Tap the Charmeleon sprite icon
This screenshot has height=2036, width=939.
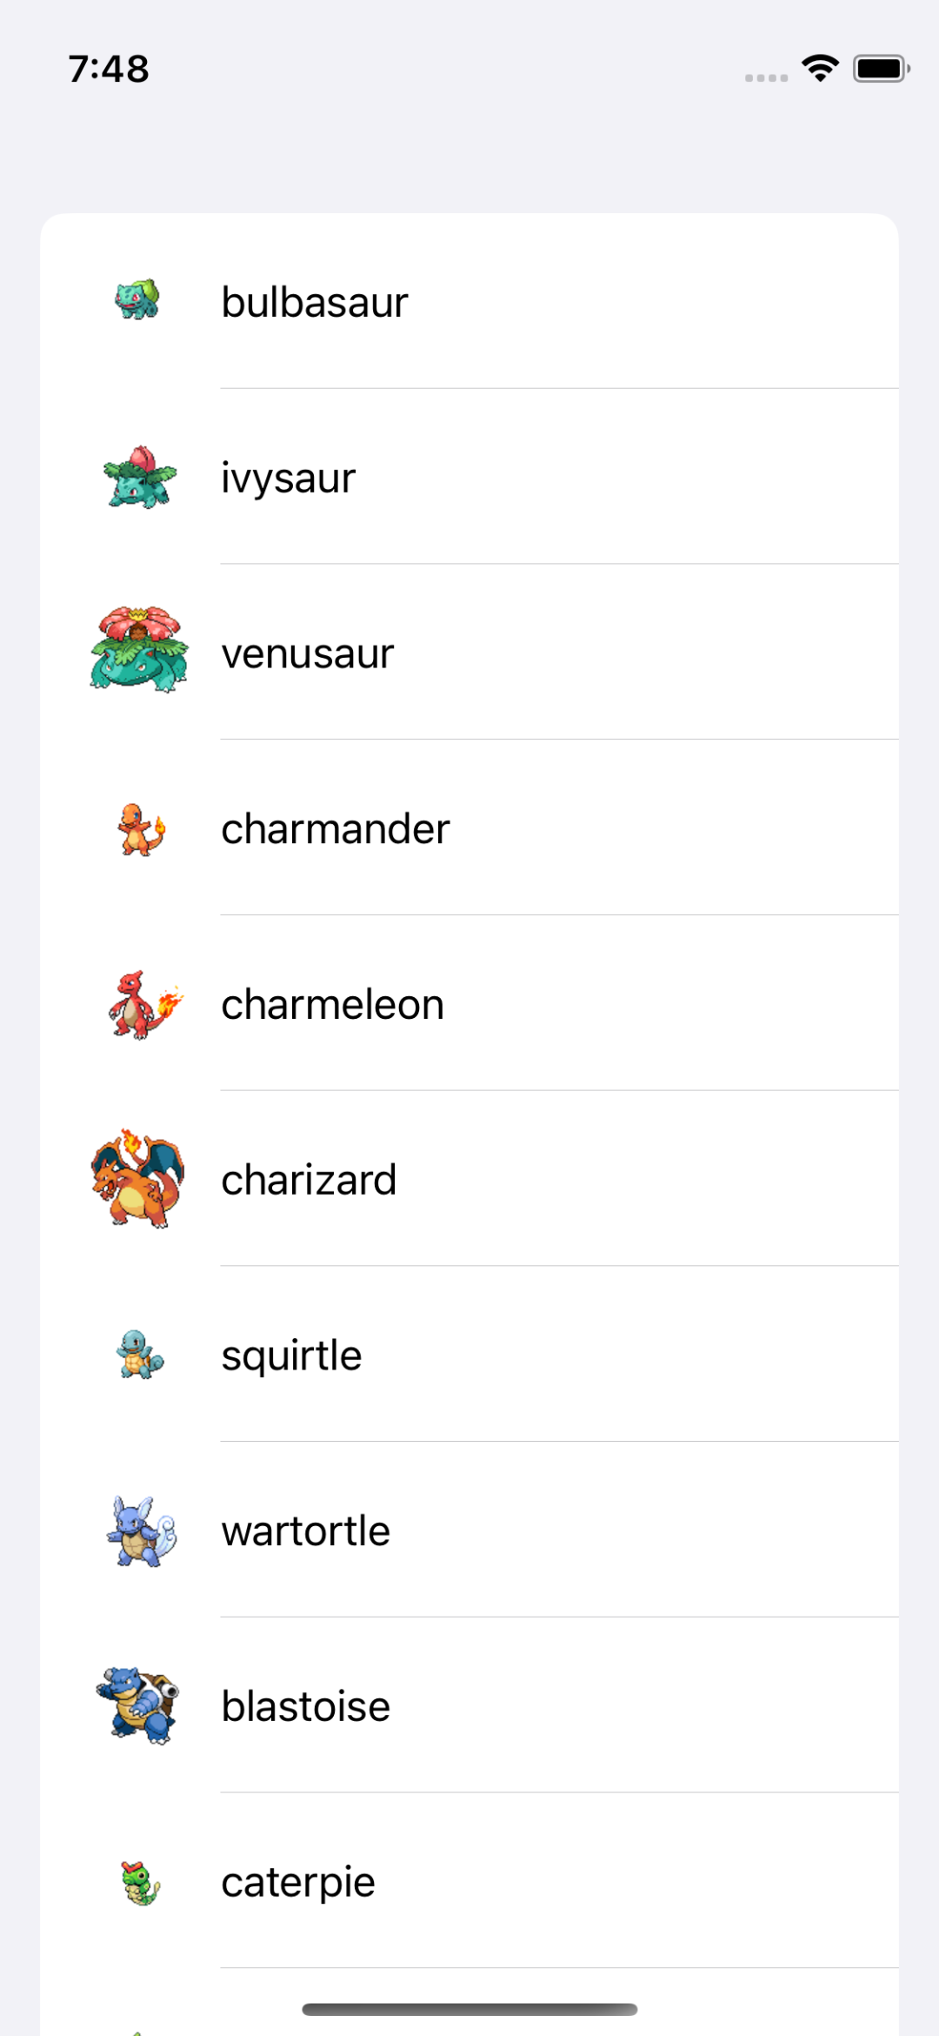click(144, 1005)
